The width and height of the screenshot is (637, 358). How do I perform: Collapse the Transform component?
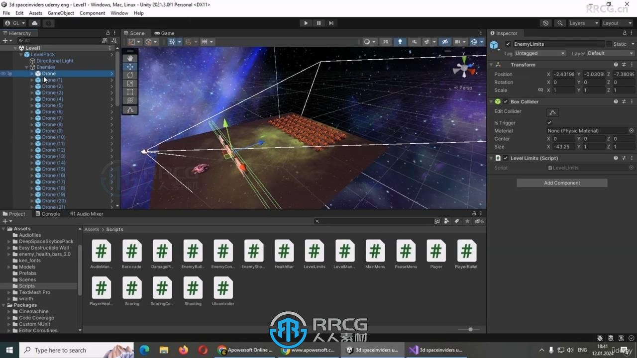pos(491,65)
